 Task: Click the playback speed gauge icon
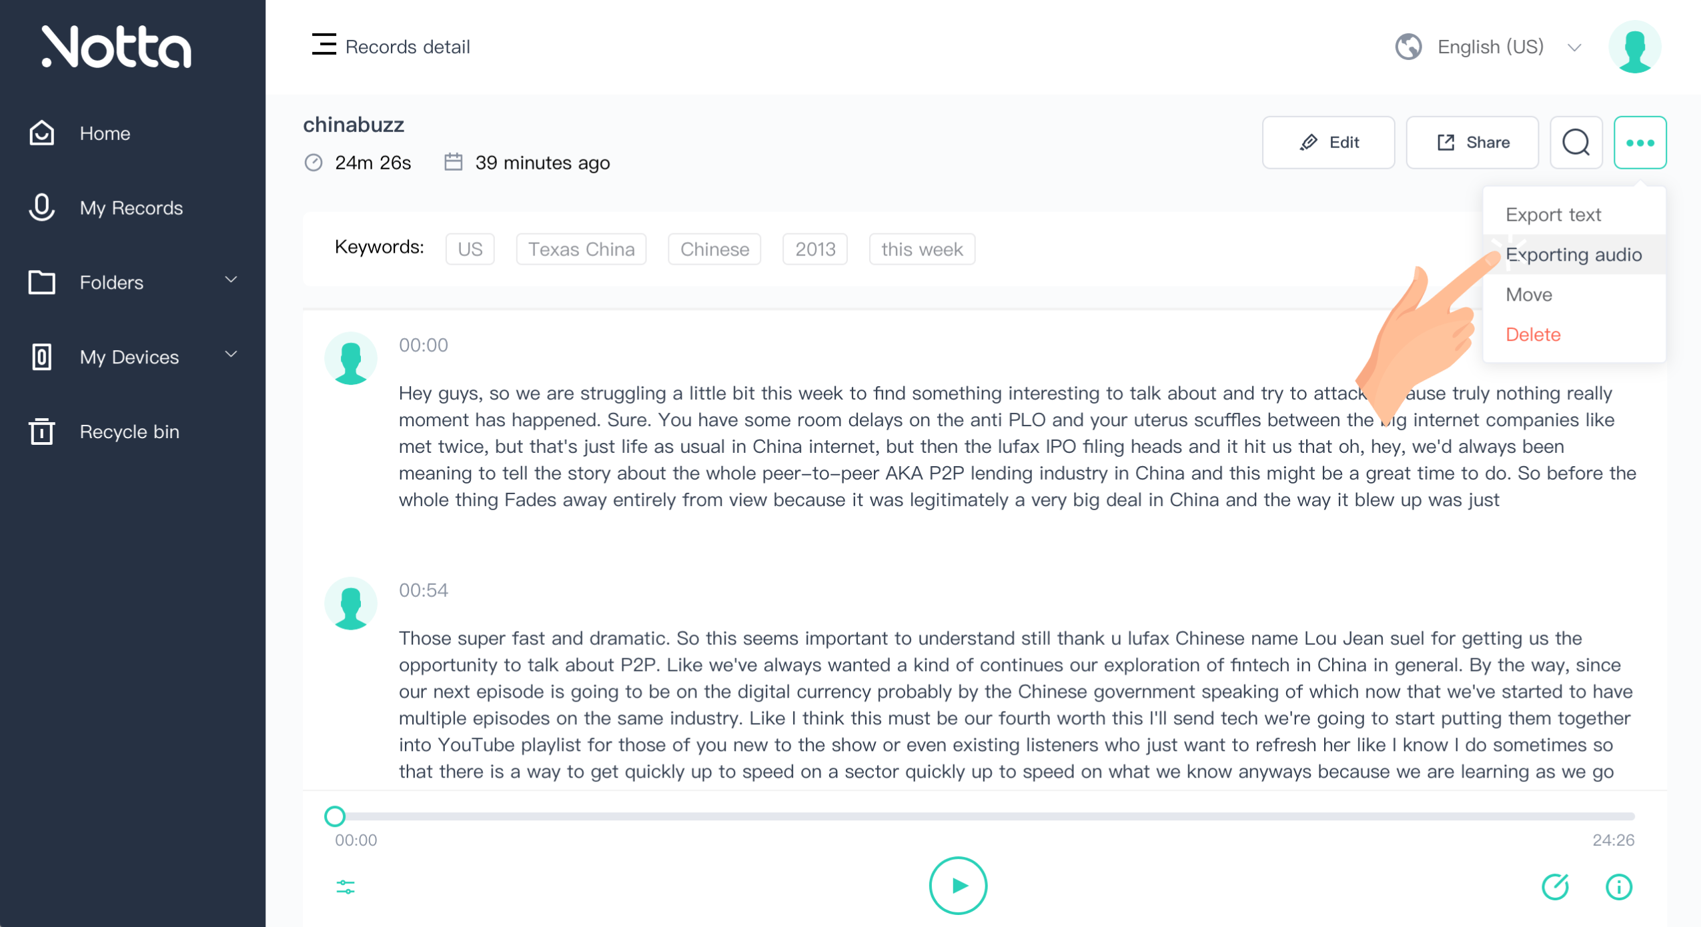coord(1555,886)
